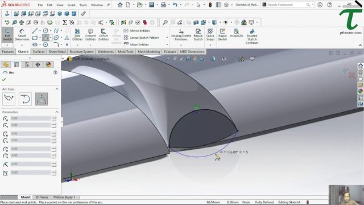This screenshot has width=364, height=205.
Task: Click Mirror Entities
Action: [x=137, y=31]
